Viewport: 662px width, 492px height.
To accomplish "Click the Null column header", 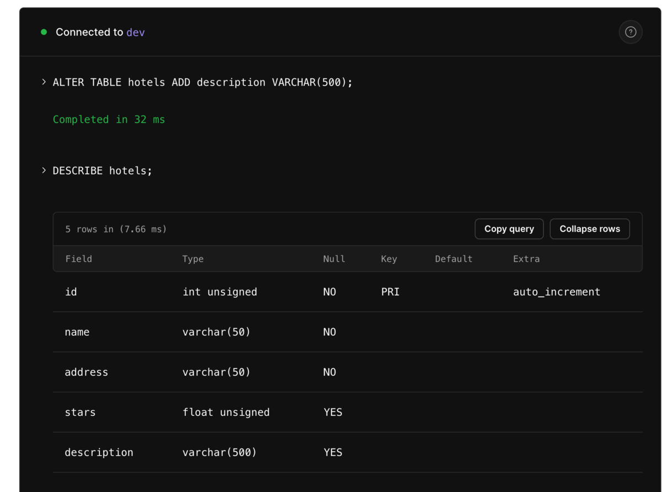I will tap(334, 259).
